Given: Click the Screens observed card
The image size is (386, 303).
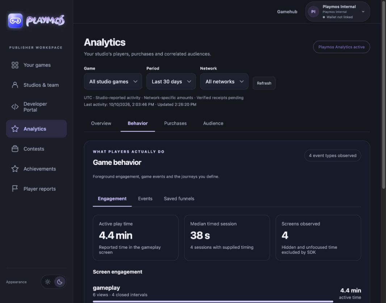Looking at the screenshot, I should (318, 238).
